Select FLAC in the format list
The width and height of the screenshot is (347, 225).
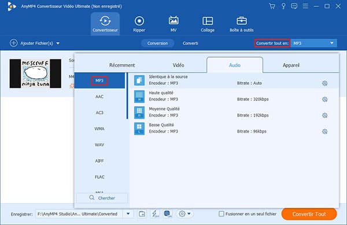99,177
